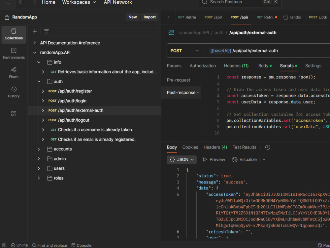Viewport: 330px width, 248px height.
Task: Click the New button
Action: (x=133, y=17)
